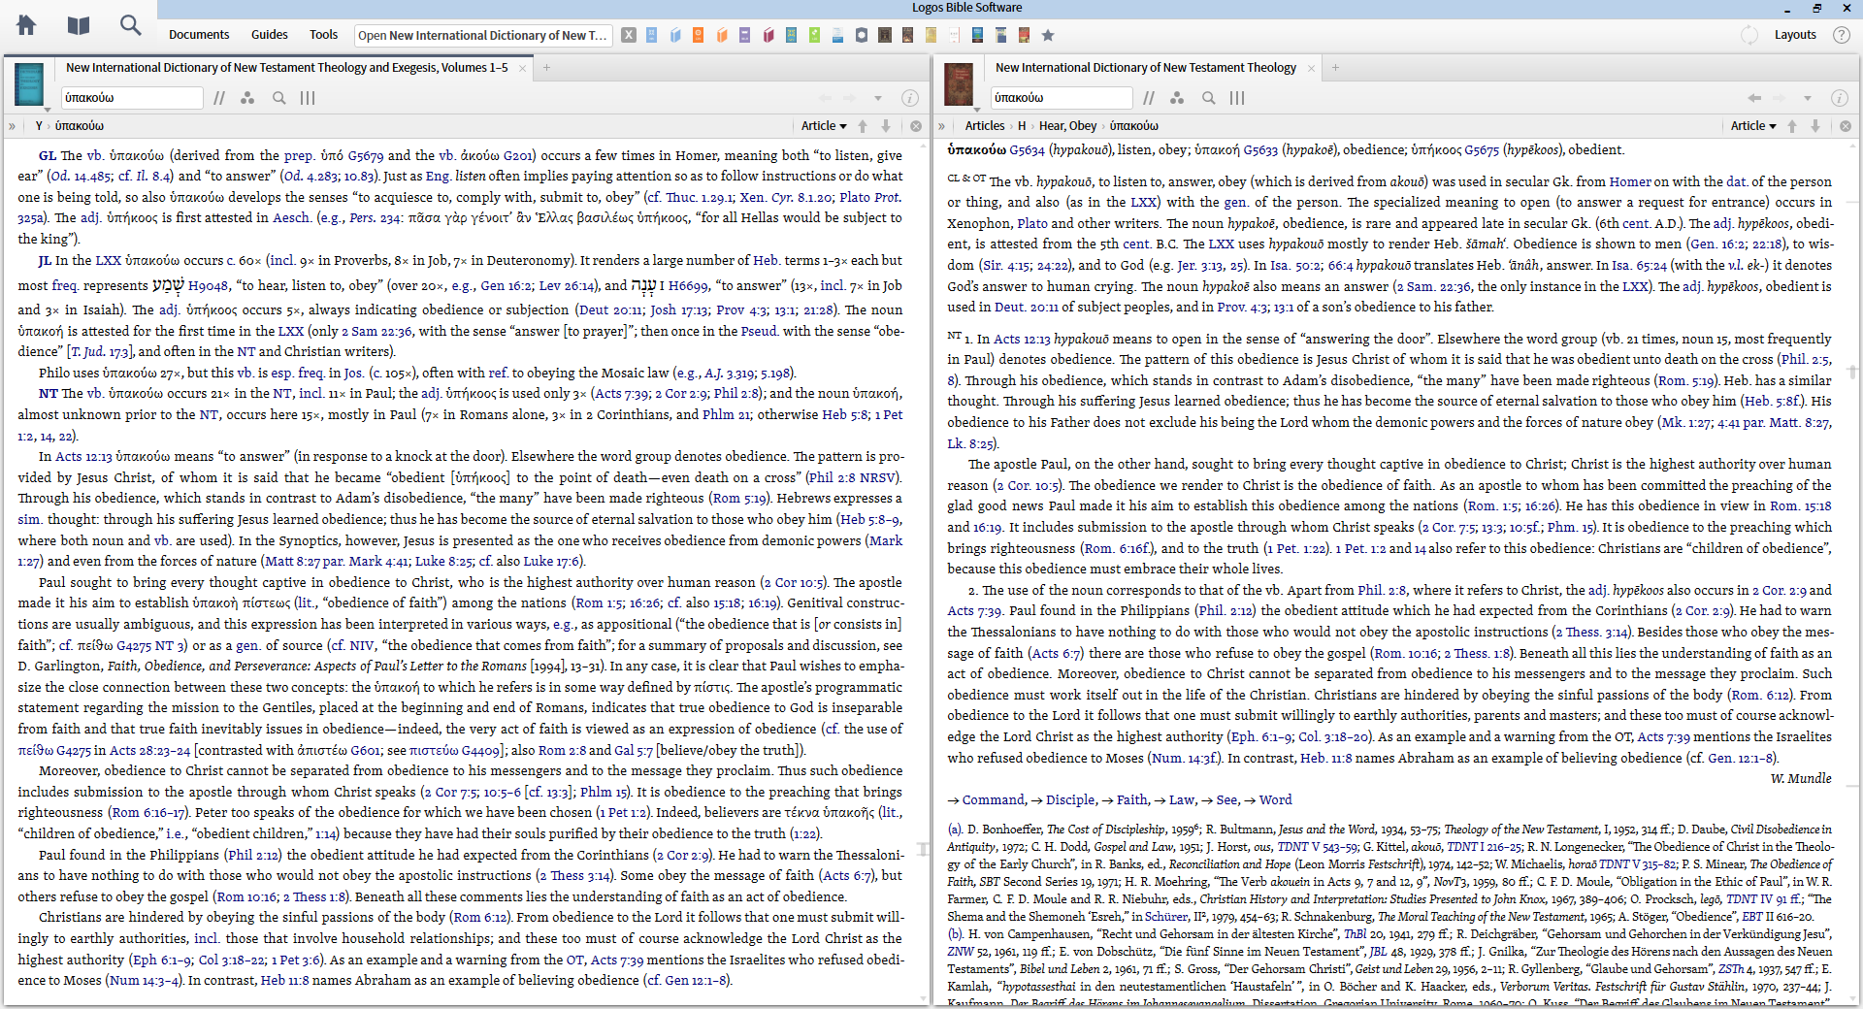Open the Search magnifier in top toolbar
Image resolution: width=1863 pixels, height=1009 pixels.
(130, 25)
